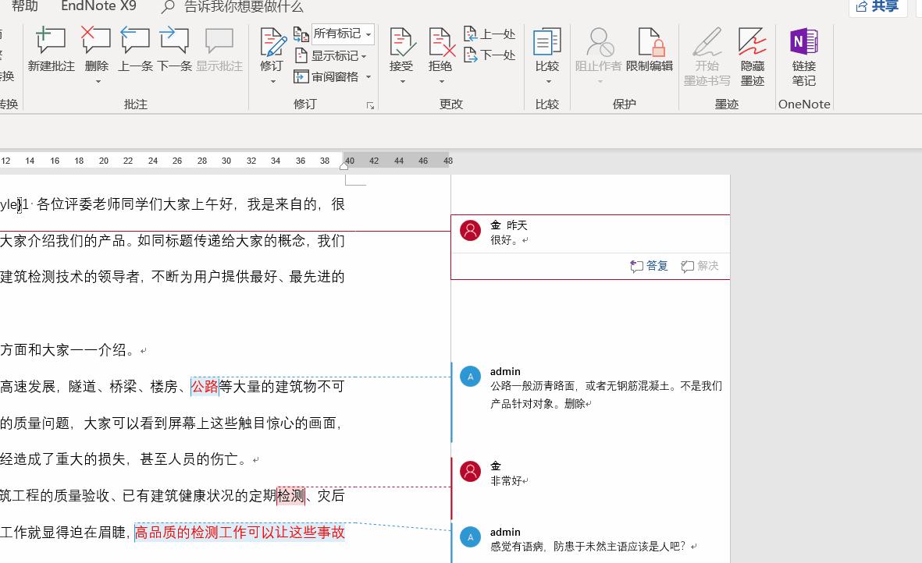
Task: Toggle 修订 track changes mode
Action: [x=271, y=47]
